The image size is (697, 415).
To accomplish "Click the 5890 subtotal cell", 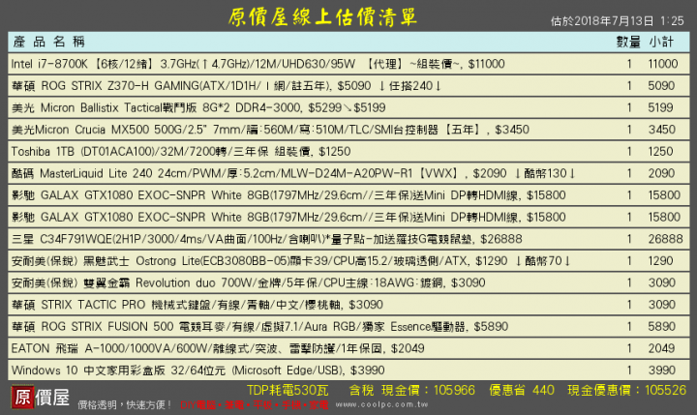I will tap(662, 327).
